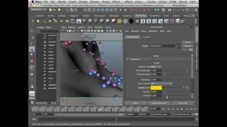Activate the Rotate tool sphere icon

coord(32,55)
